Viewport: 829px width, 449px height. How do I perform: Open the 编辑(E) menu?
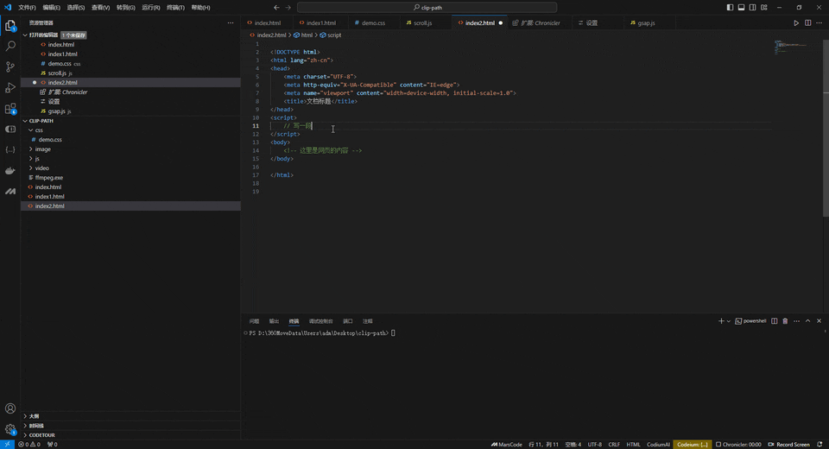click(51, 8)
